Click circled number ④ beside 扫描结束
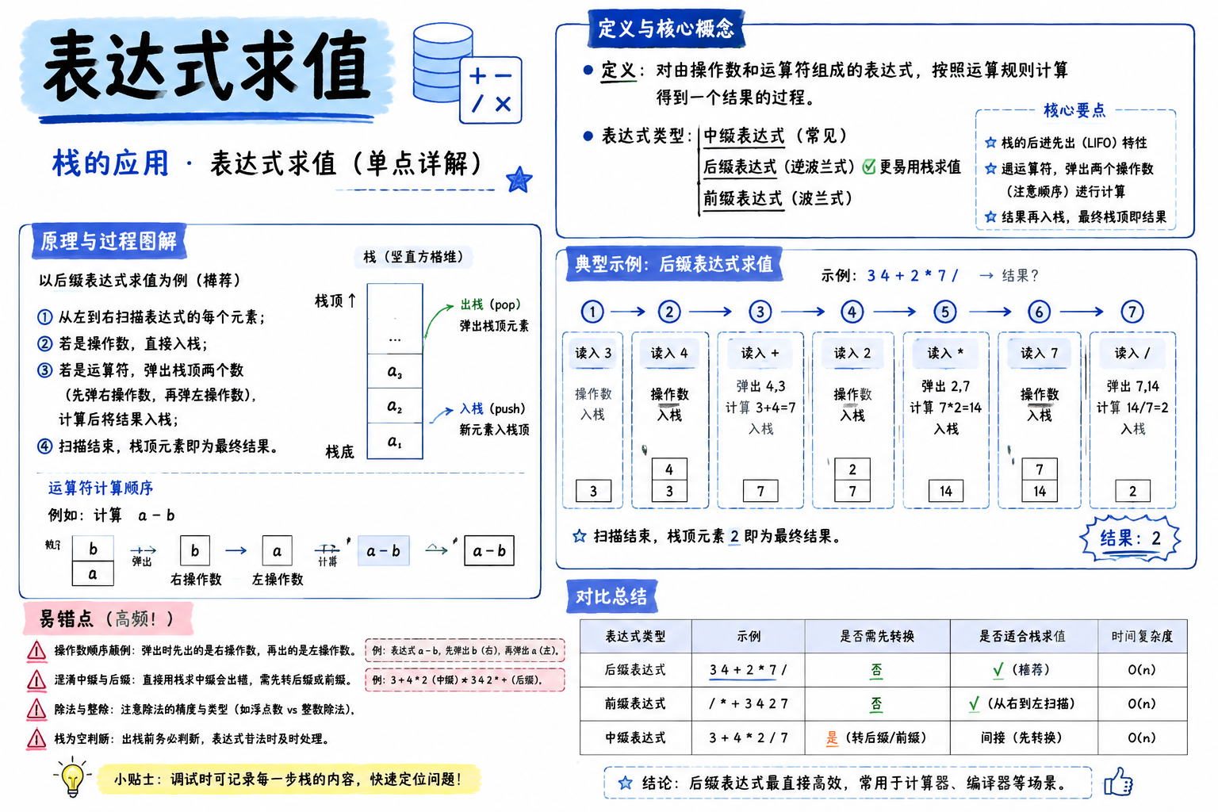Image resolution: width=1218 pixels, height=812 pixels. click(45, 446)
